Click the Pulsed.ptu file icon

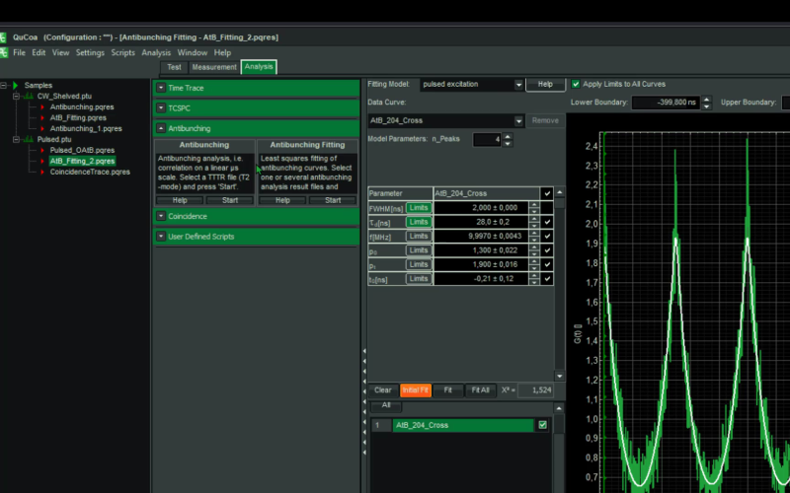point(29,140)
